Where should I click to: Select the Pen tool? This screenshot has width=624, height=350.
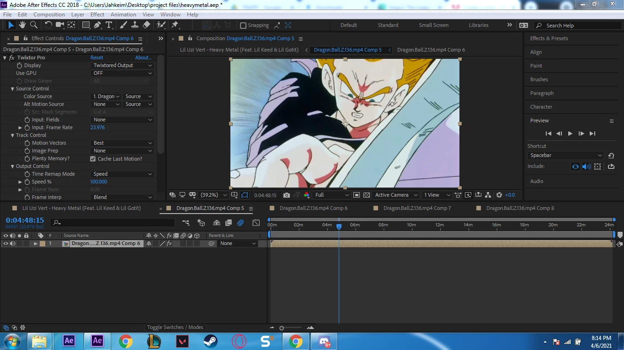[x=97, y=25]
